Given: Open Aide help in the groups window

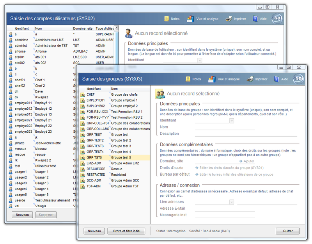Looking at the screenshot, I should tap(277, 79).
